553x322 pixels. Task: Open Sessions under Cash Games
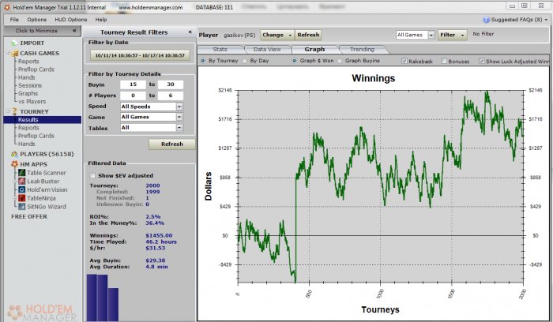(x=30, y=85)
